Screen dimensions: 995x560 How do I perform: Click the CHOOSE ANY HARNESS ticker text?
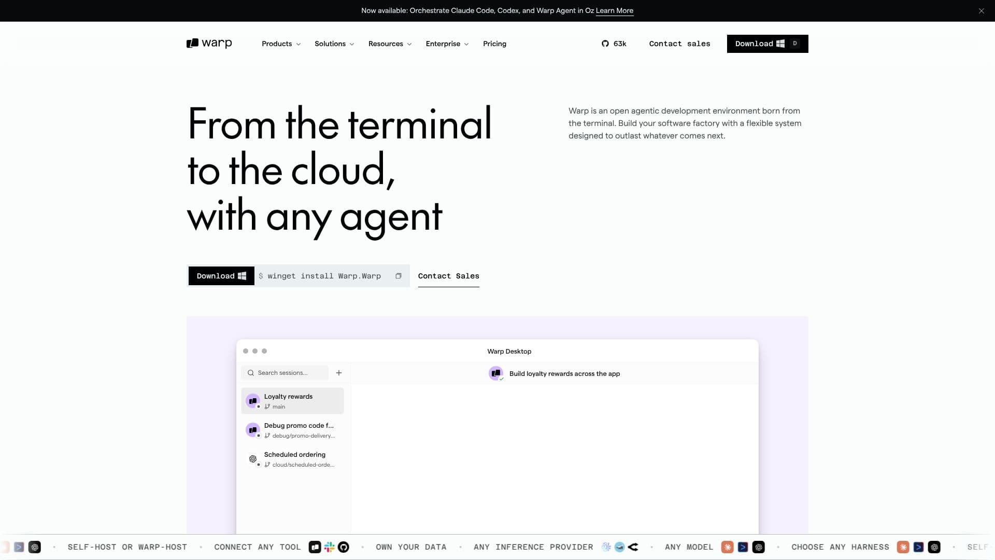tap(840, 547)
